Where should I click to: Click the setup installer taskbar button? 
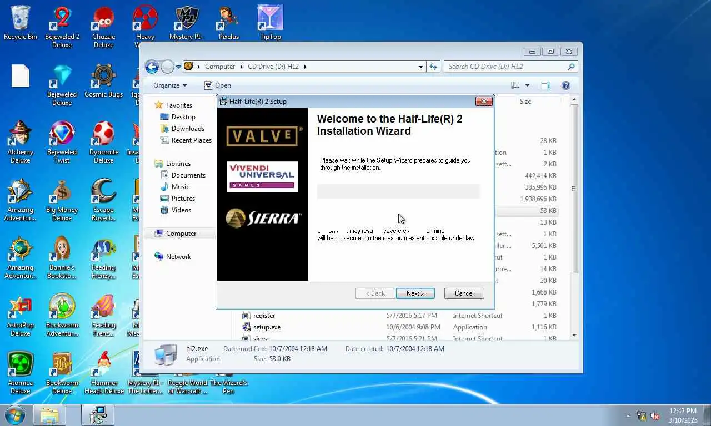click(98, 415)
